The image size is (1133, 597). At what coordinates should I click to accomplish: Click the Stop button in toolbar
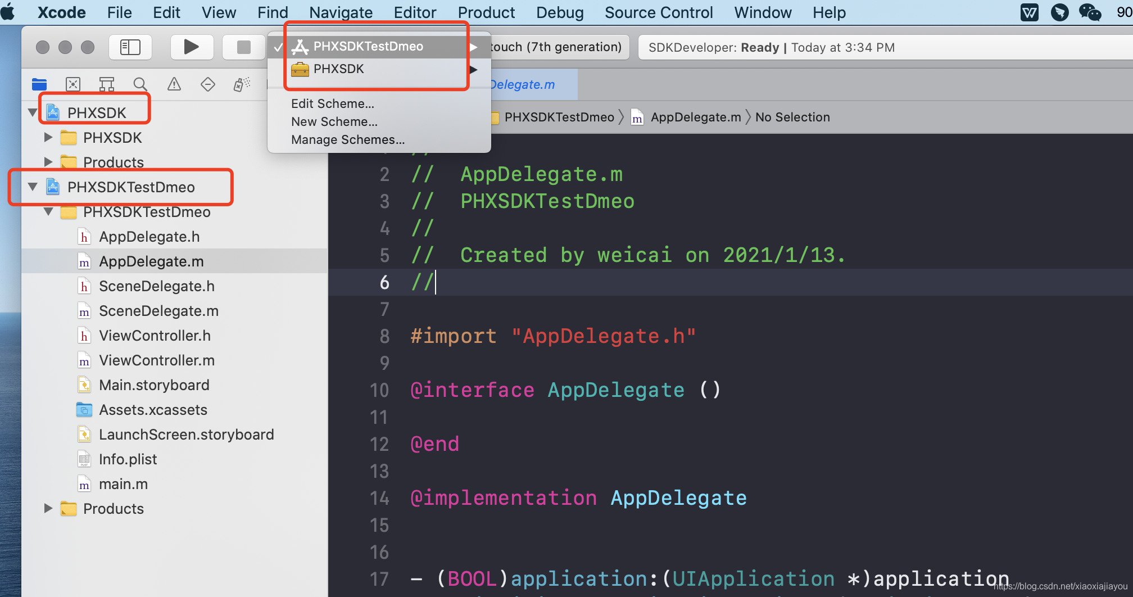coord(243,47)
